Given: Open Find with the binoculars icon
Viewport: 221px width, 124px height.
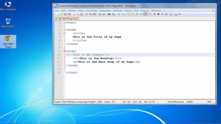Looking at the screenshot, I should click(109, 14).
